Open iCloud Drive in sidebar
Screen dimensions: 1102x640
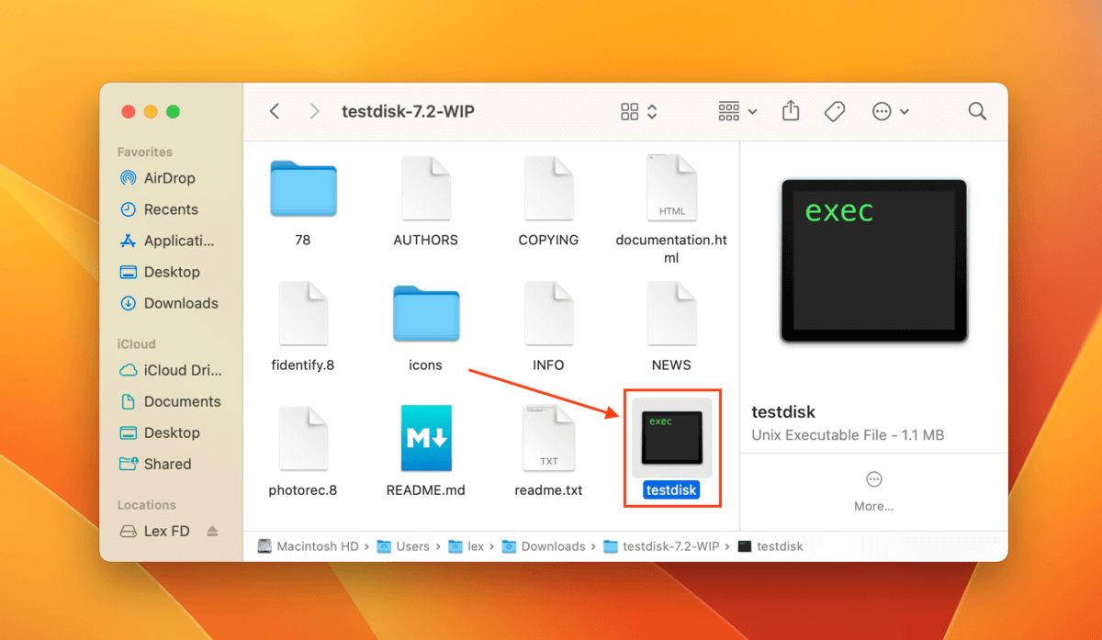[171, 370]
